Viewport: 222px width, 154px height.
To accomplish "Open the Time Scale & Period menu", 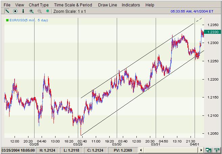I will (73, 5).
